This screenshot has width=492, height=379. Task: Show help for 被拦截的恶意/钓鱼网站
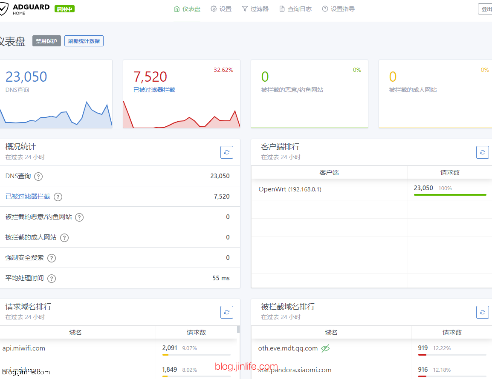[x=79, y=217]
